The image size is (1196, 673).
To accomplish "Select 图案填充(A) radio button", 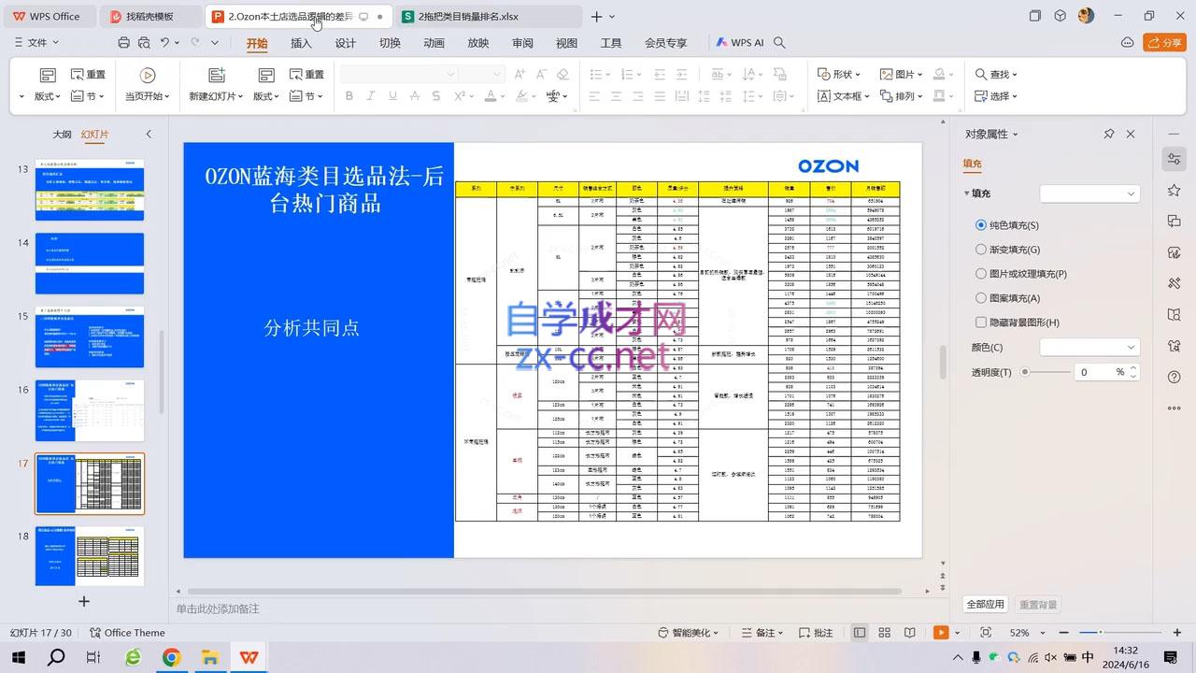I will point(981,298).
